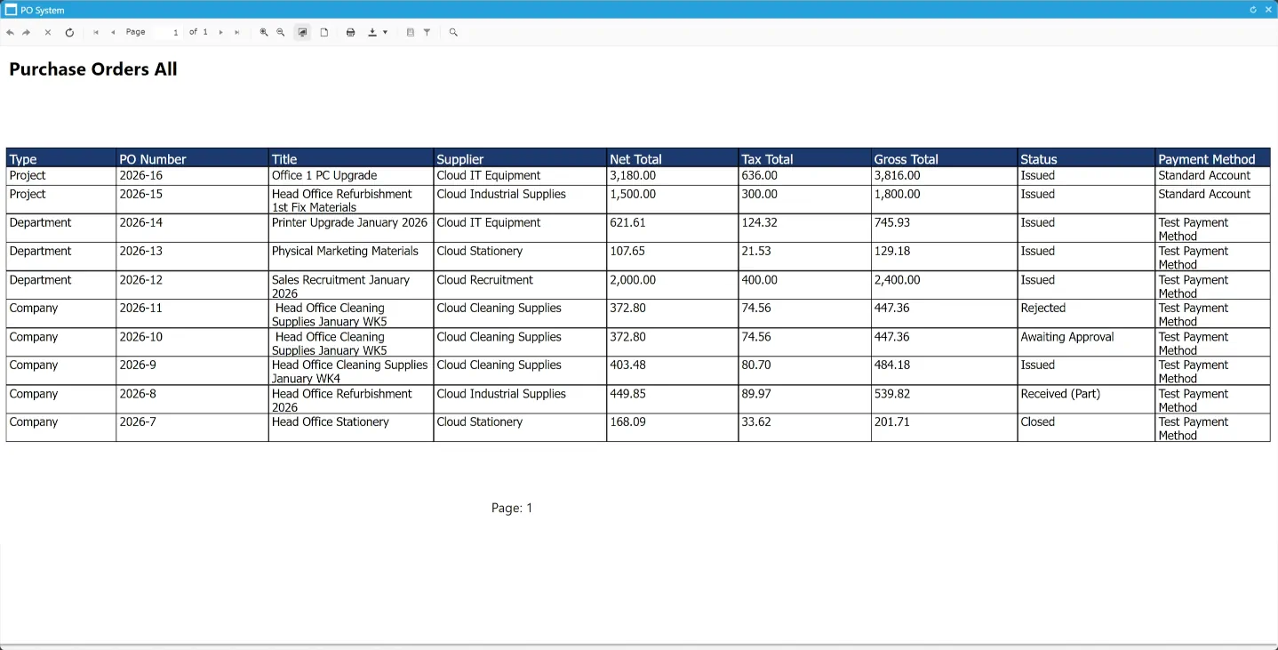Select PO number 2026-16

[x=141, y=176]
